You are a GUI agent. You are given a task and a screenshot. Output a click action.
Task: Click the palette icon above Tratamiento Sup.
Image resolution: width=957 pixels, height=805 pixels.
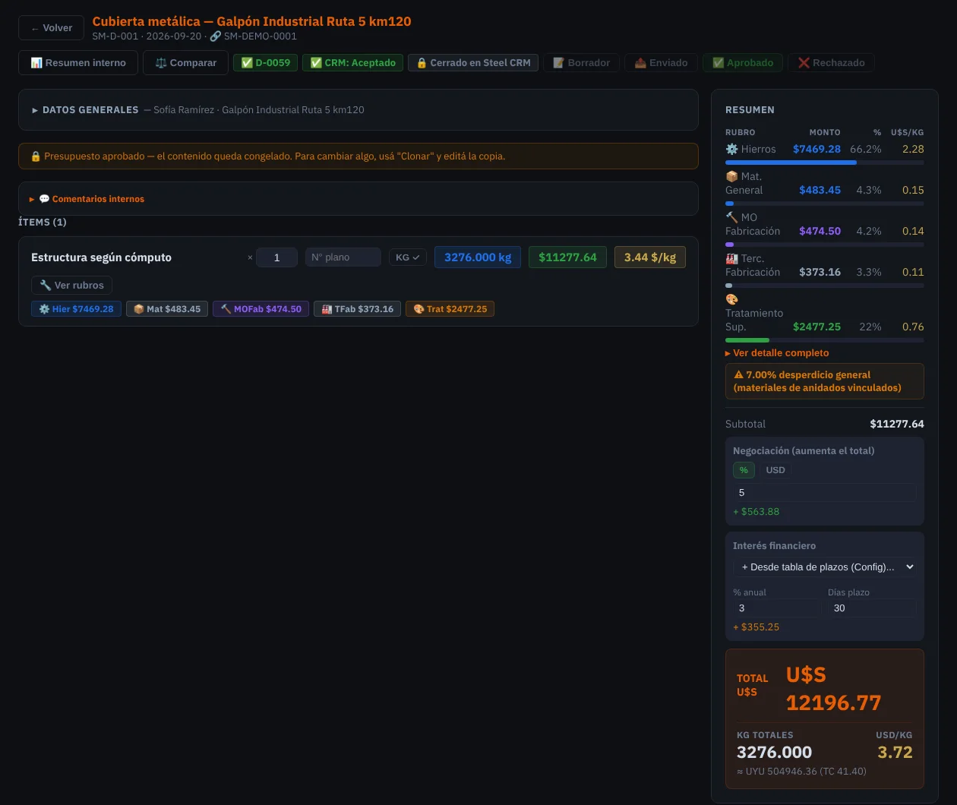coord(731,300)
